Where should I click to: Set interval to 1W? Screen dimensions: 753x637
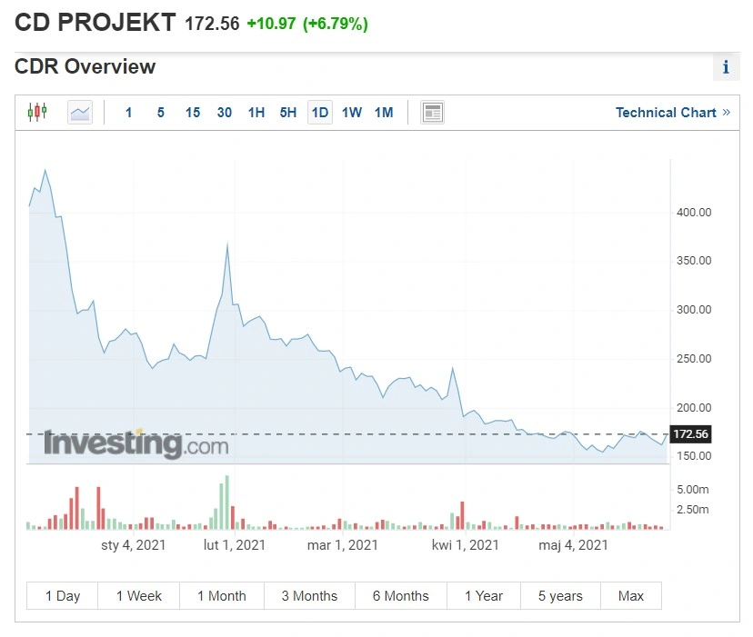352,113
